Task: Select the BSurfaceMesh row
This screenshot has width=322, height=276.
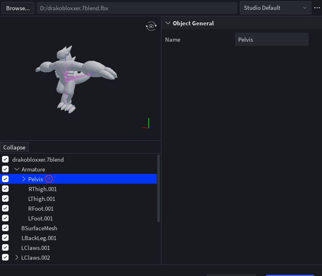Action: coord(78,228)
